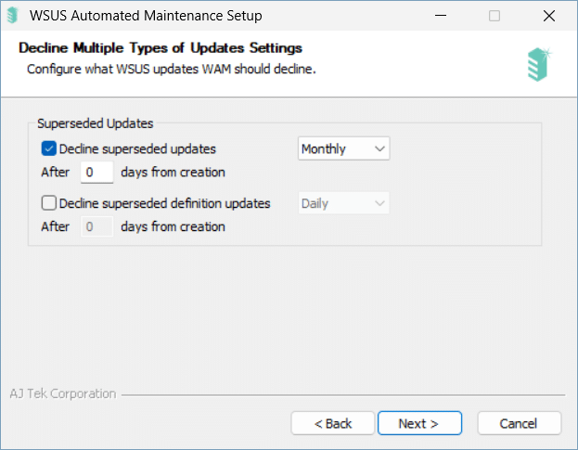This screenshot has width=578, height=450.
Task: Proceed with the Next button
Action: (420, 423)
